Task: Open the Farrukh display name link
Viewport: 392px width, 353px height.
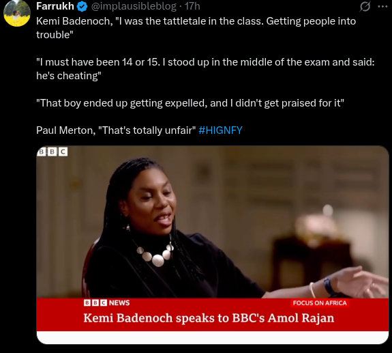Action: pos(55,6)
